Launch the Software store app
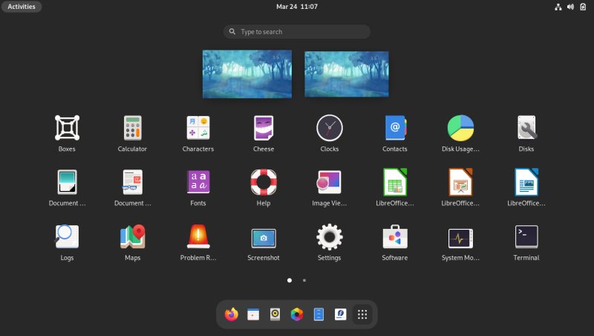 [x=395, y=242]
